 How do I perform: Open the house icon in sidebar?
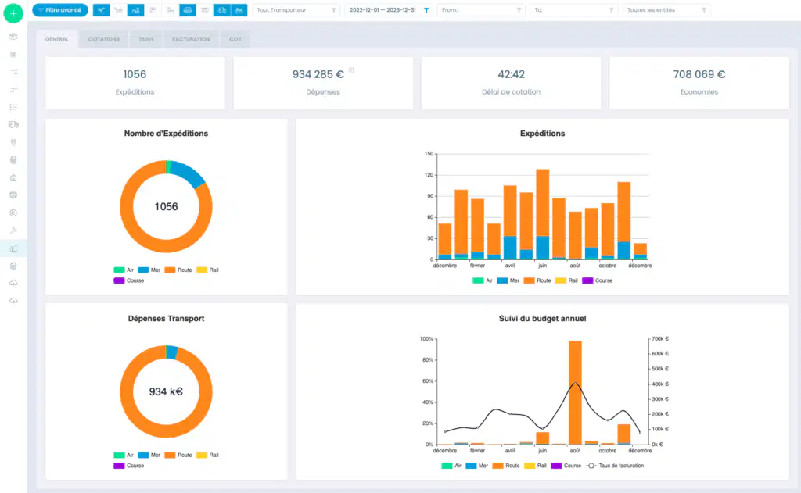click(13, 177)
